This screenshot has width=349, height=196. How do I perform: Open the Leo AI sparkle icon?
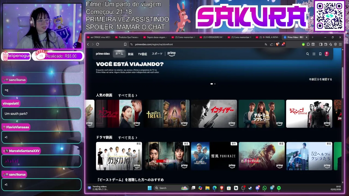point(330,44)
